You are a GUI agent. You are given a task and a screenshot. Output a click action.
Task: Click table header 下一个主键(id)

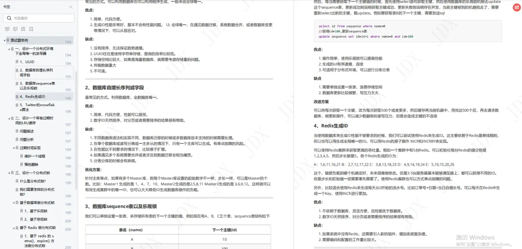pos(224,230)
